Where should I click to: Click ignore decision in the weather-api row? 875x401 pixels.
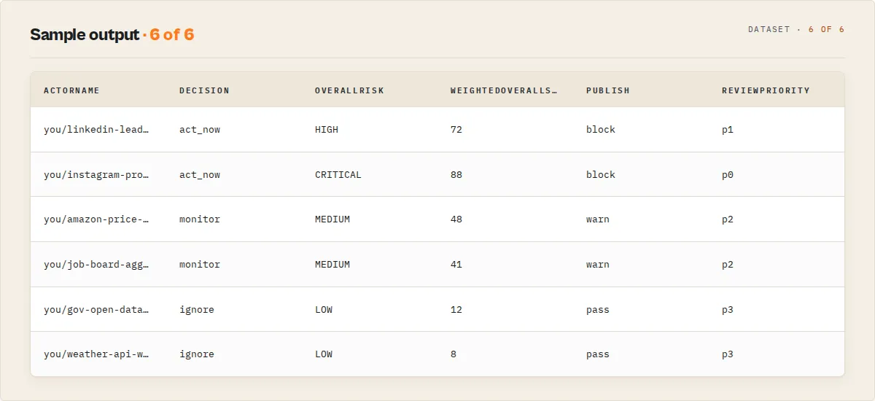(197, 354)
